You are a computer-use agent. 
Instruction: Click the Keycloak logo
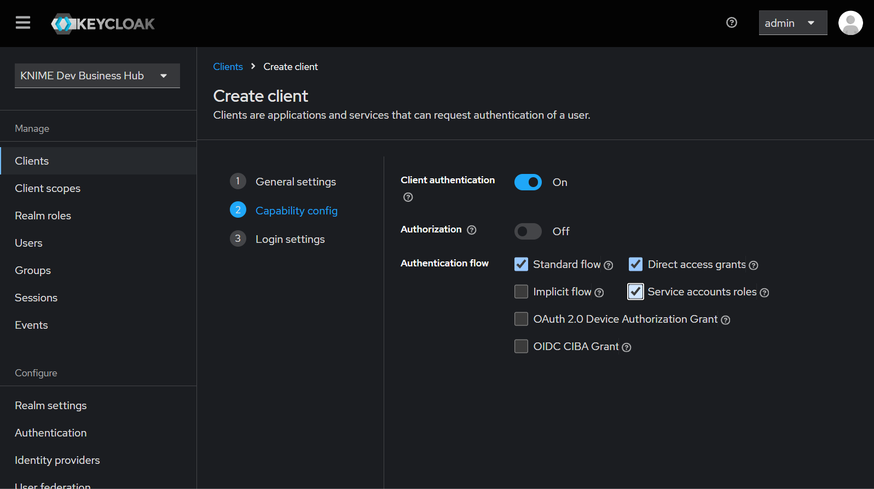103,24
